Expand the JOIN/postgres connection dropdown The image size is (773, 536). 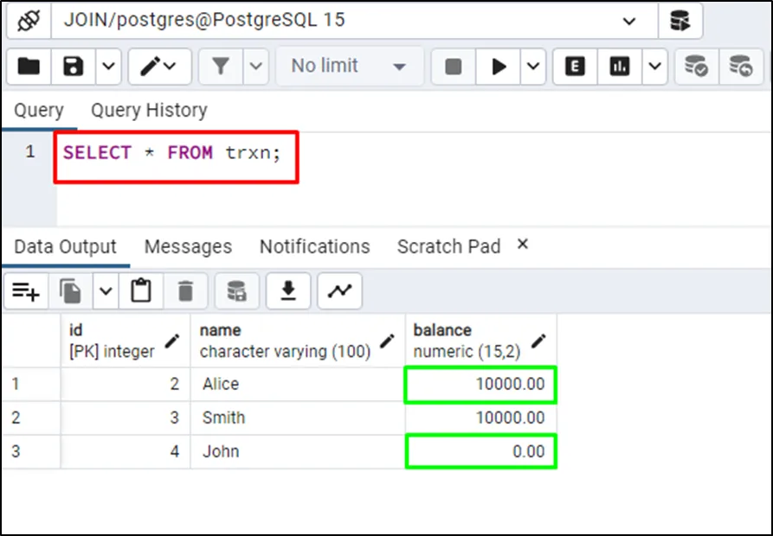point(629,21)
